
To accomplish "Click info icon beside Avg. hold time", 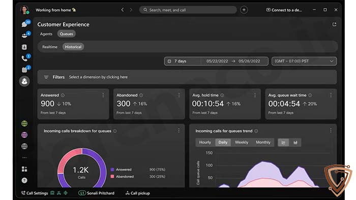I will 222,95.
